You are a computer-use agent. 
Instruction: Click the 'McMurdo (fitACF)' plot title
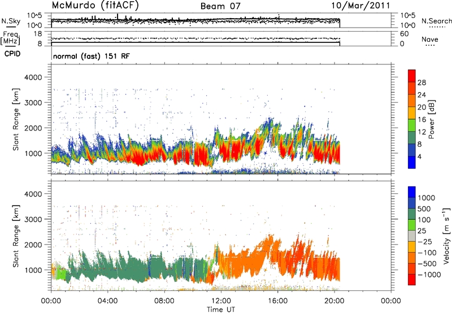coord(95,6)
